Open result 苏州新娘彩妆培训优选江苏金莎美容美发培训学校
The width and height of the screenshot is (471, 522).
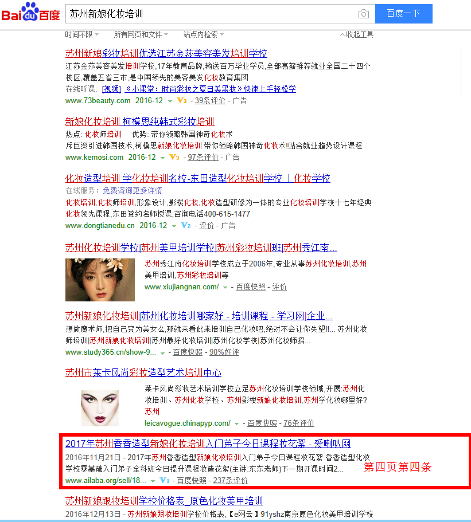click(x=166, y=53)
